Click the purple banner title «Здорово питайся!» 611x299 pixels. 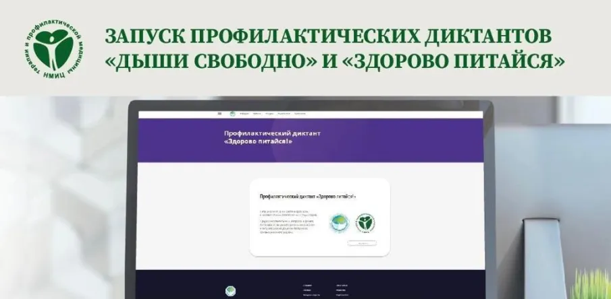coord(272,137)
